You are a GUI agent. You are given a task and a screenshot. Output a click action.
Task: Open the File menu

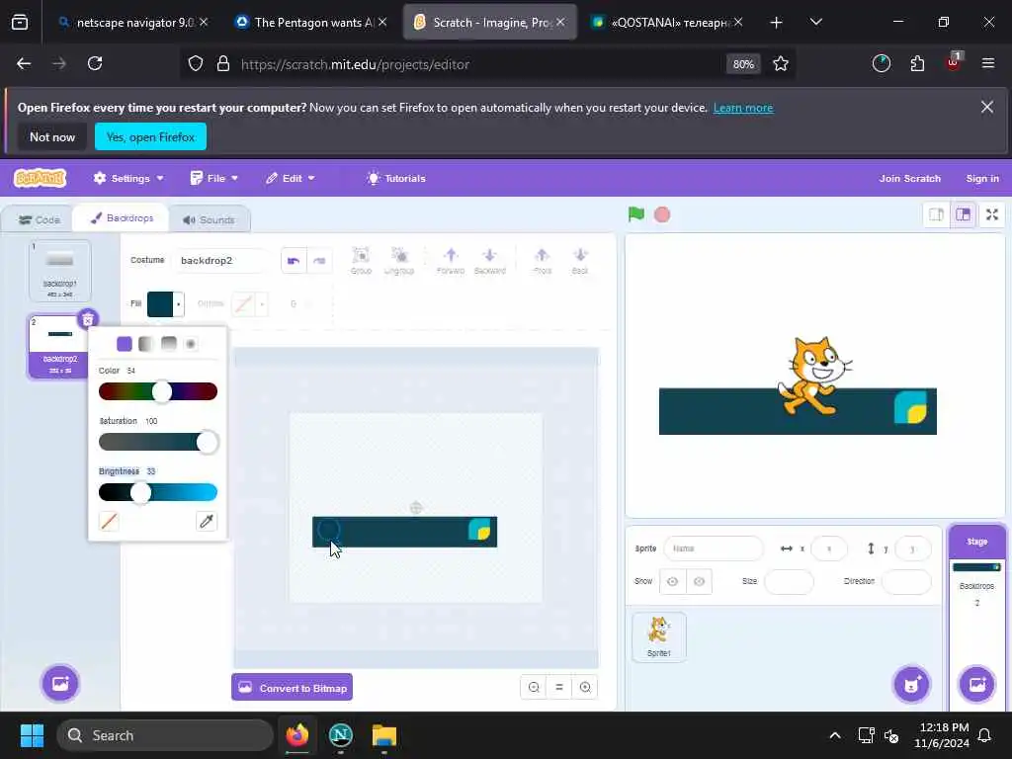click(x=214, y=178)
